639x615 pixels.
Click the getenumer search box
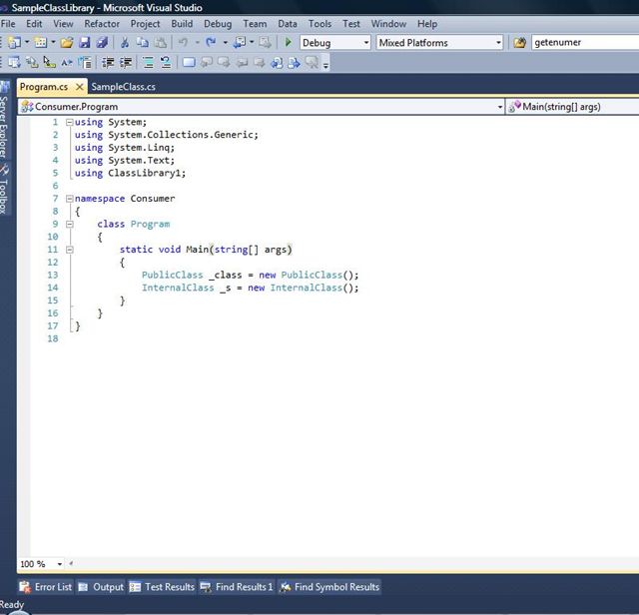(x=584, y=43)
